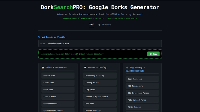
Task: Click the gear icon beside Server & Config
Action: click(x=85, y=67)
